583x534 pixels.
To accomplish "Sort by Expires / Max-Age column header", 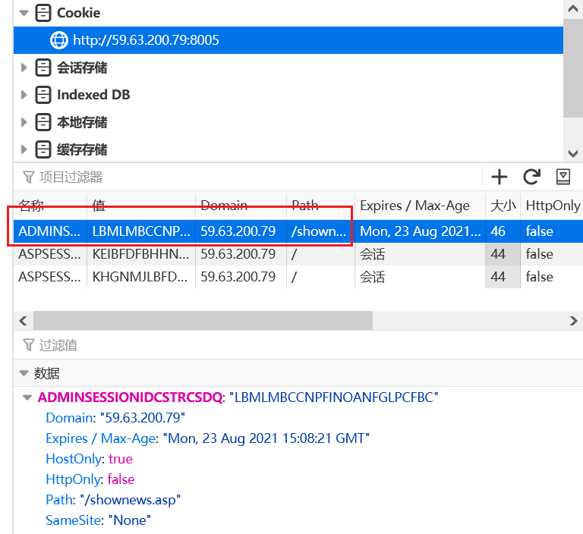I will click(x=420, y=205).
